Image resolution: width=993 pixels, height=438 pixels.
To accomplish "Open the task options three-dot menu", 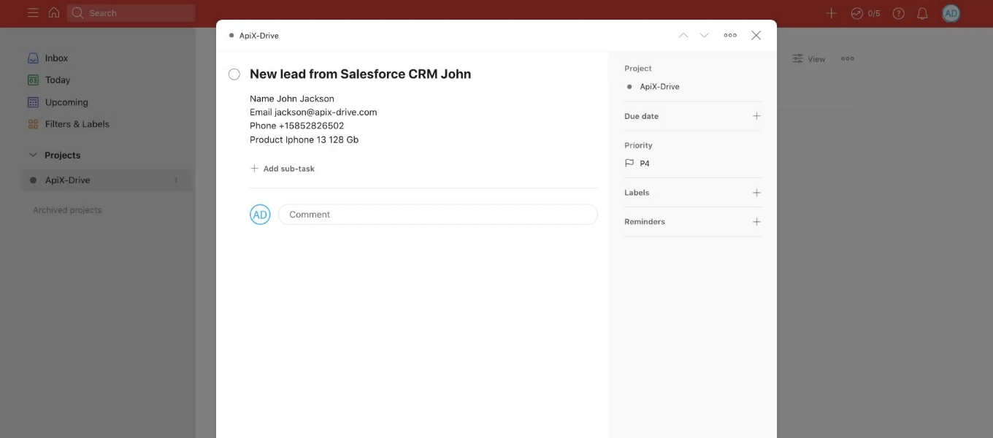I will [x=729, y=34].
